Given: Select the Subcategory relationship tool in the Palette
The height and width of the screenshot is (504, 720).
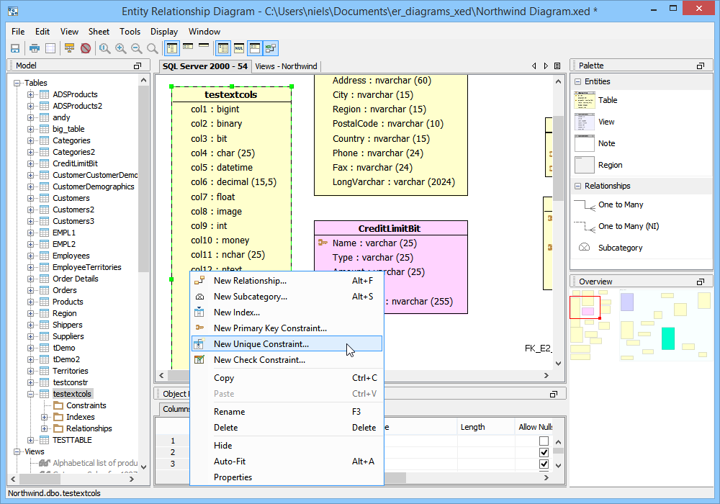Looking at the screenshot, I should click(620, 248).
